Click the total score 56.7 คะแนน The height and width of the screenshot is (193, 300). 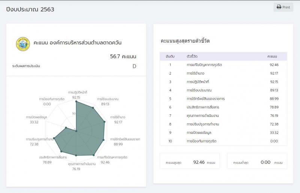point(123,57)
